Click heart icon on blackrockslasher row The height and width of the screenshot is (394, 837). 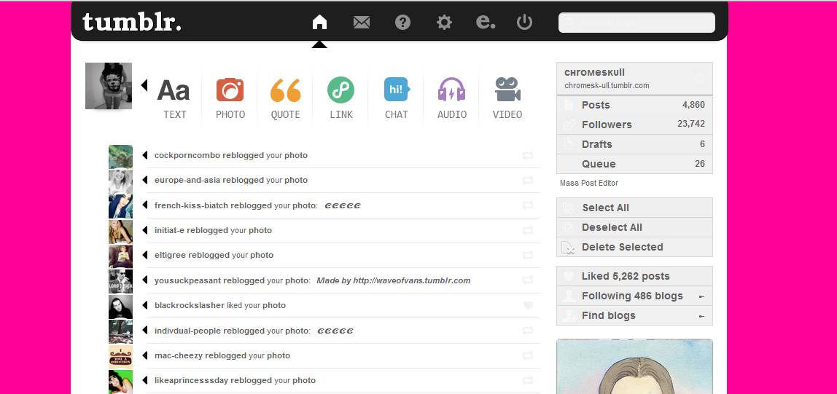click(x=528, y=305)
